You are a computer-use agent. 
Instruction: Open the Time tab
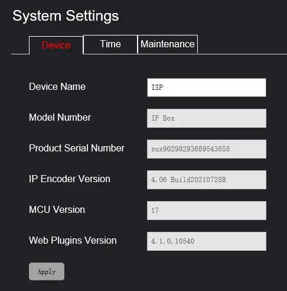(110, 44)
